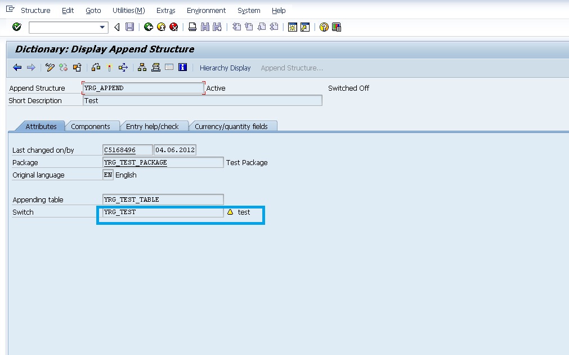The height and width of the screenshot is (355, 569).
Task: Click the menu-bar window icon
Action: [x=10, y=8]
